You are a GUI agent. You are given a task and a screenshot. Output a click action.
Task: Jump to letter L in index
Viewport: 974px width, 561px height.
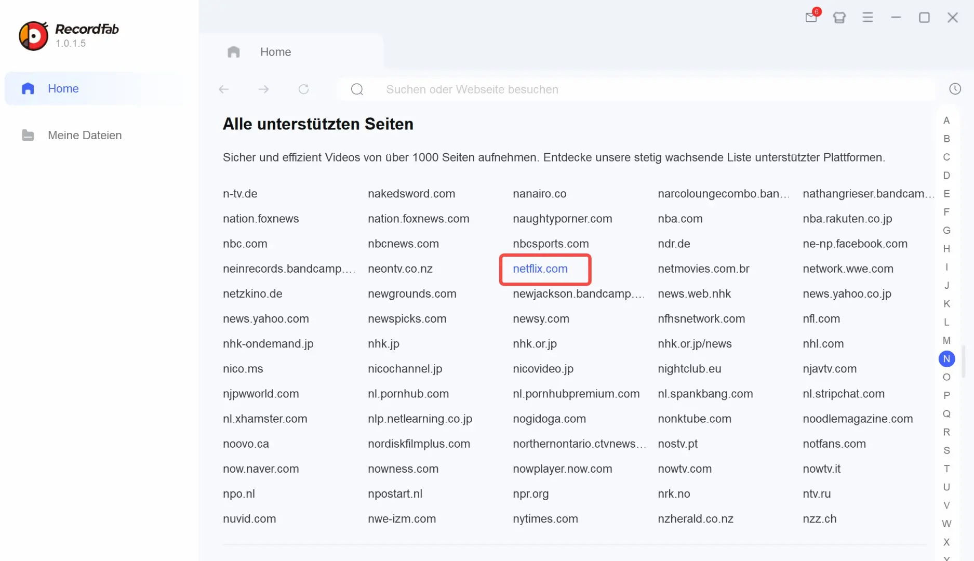(946, 322)
